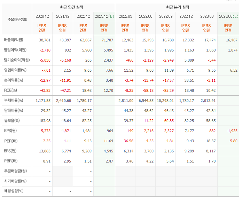
Task: Click PBR value 5.64
Action: coord(170,161)
